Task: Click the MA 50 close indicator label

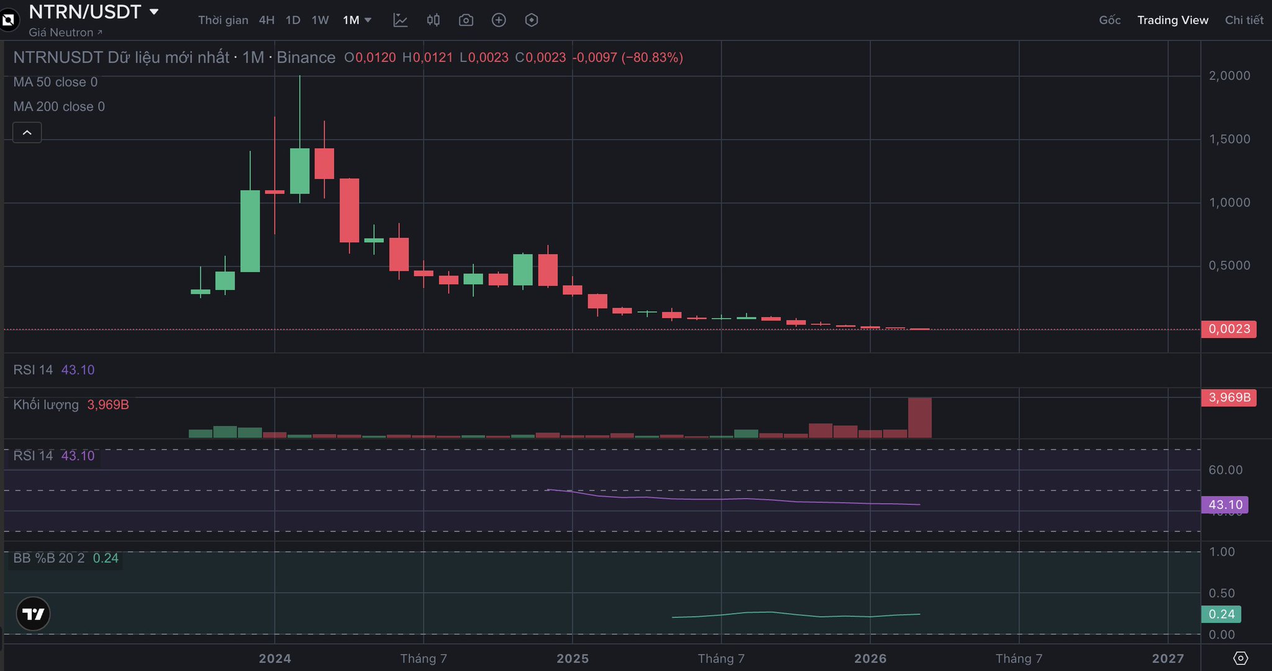Action: [55, 83]
